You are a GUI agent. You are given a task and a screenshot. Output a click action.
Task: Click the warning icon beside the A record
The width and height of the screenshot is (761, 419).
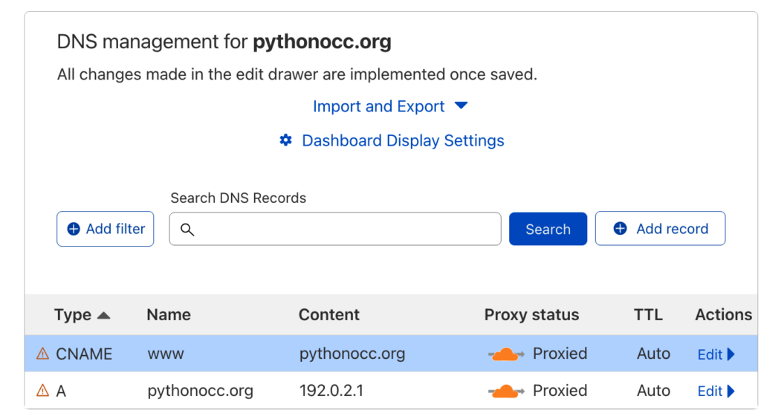tap(42, 391)
